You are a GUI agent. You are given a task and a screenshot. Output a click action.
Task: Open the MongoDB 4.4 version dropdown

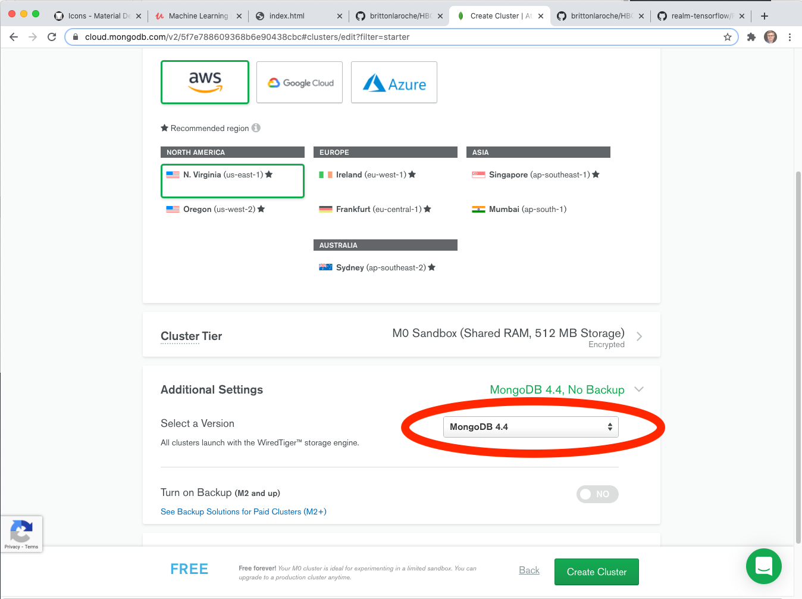pyautogui.click(x=531, y=427)
